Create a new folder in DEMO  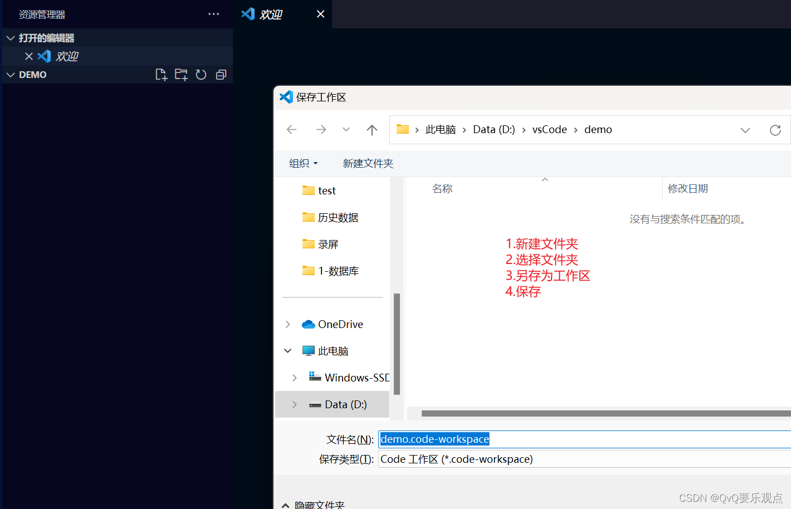tap(181, 75)
